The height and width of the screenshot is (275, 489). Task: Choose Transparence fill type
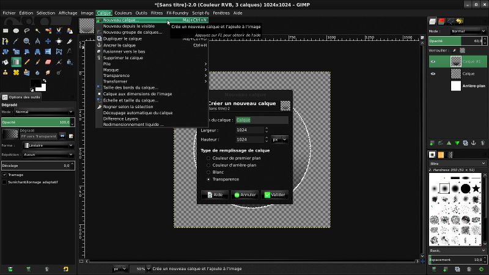(208, 179)
